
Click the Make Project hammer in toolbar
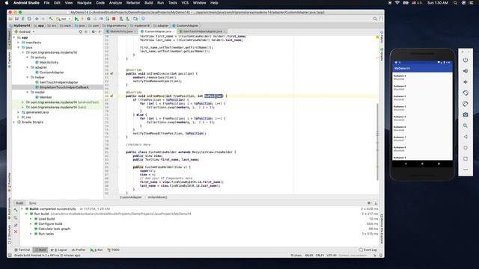51,19
